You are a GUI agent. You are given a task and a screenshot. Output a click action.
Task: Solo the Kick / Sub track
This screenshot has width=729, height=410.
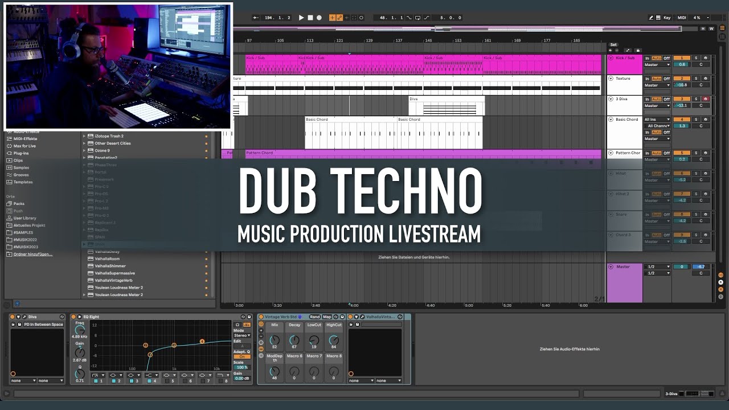click(x=695, y=58)
